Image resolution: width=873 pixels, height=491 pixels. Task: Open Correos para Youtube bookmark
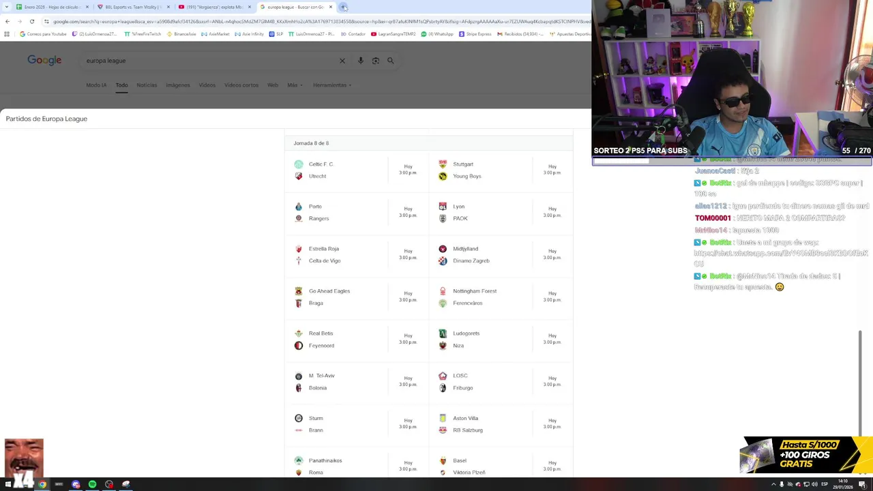pyautogui.click(x=43, y=33)
